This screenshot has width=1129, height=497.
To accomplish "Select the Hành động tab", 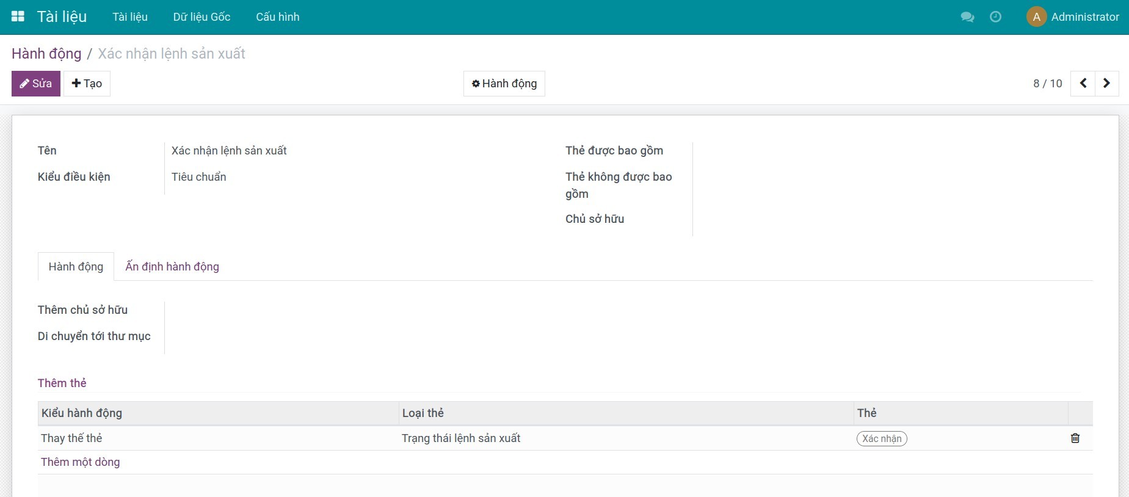I will (x=76, y=267).
